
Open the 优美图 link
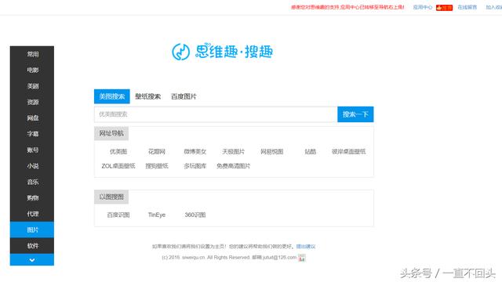[118, 151]
